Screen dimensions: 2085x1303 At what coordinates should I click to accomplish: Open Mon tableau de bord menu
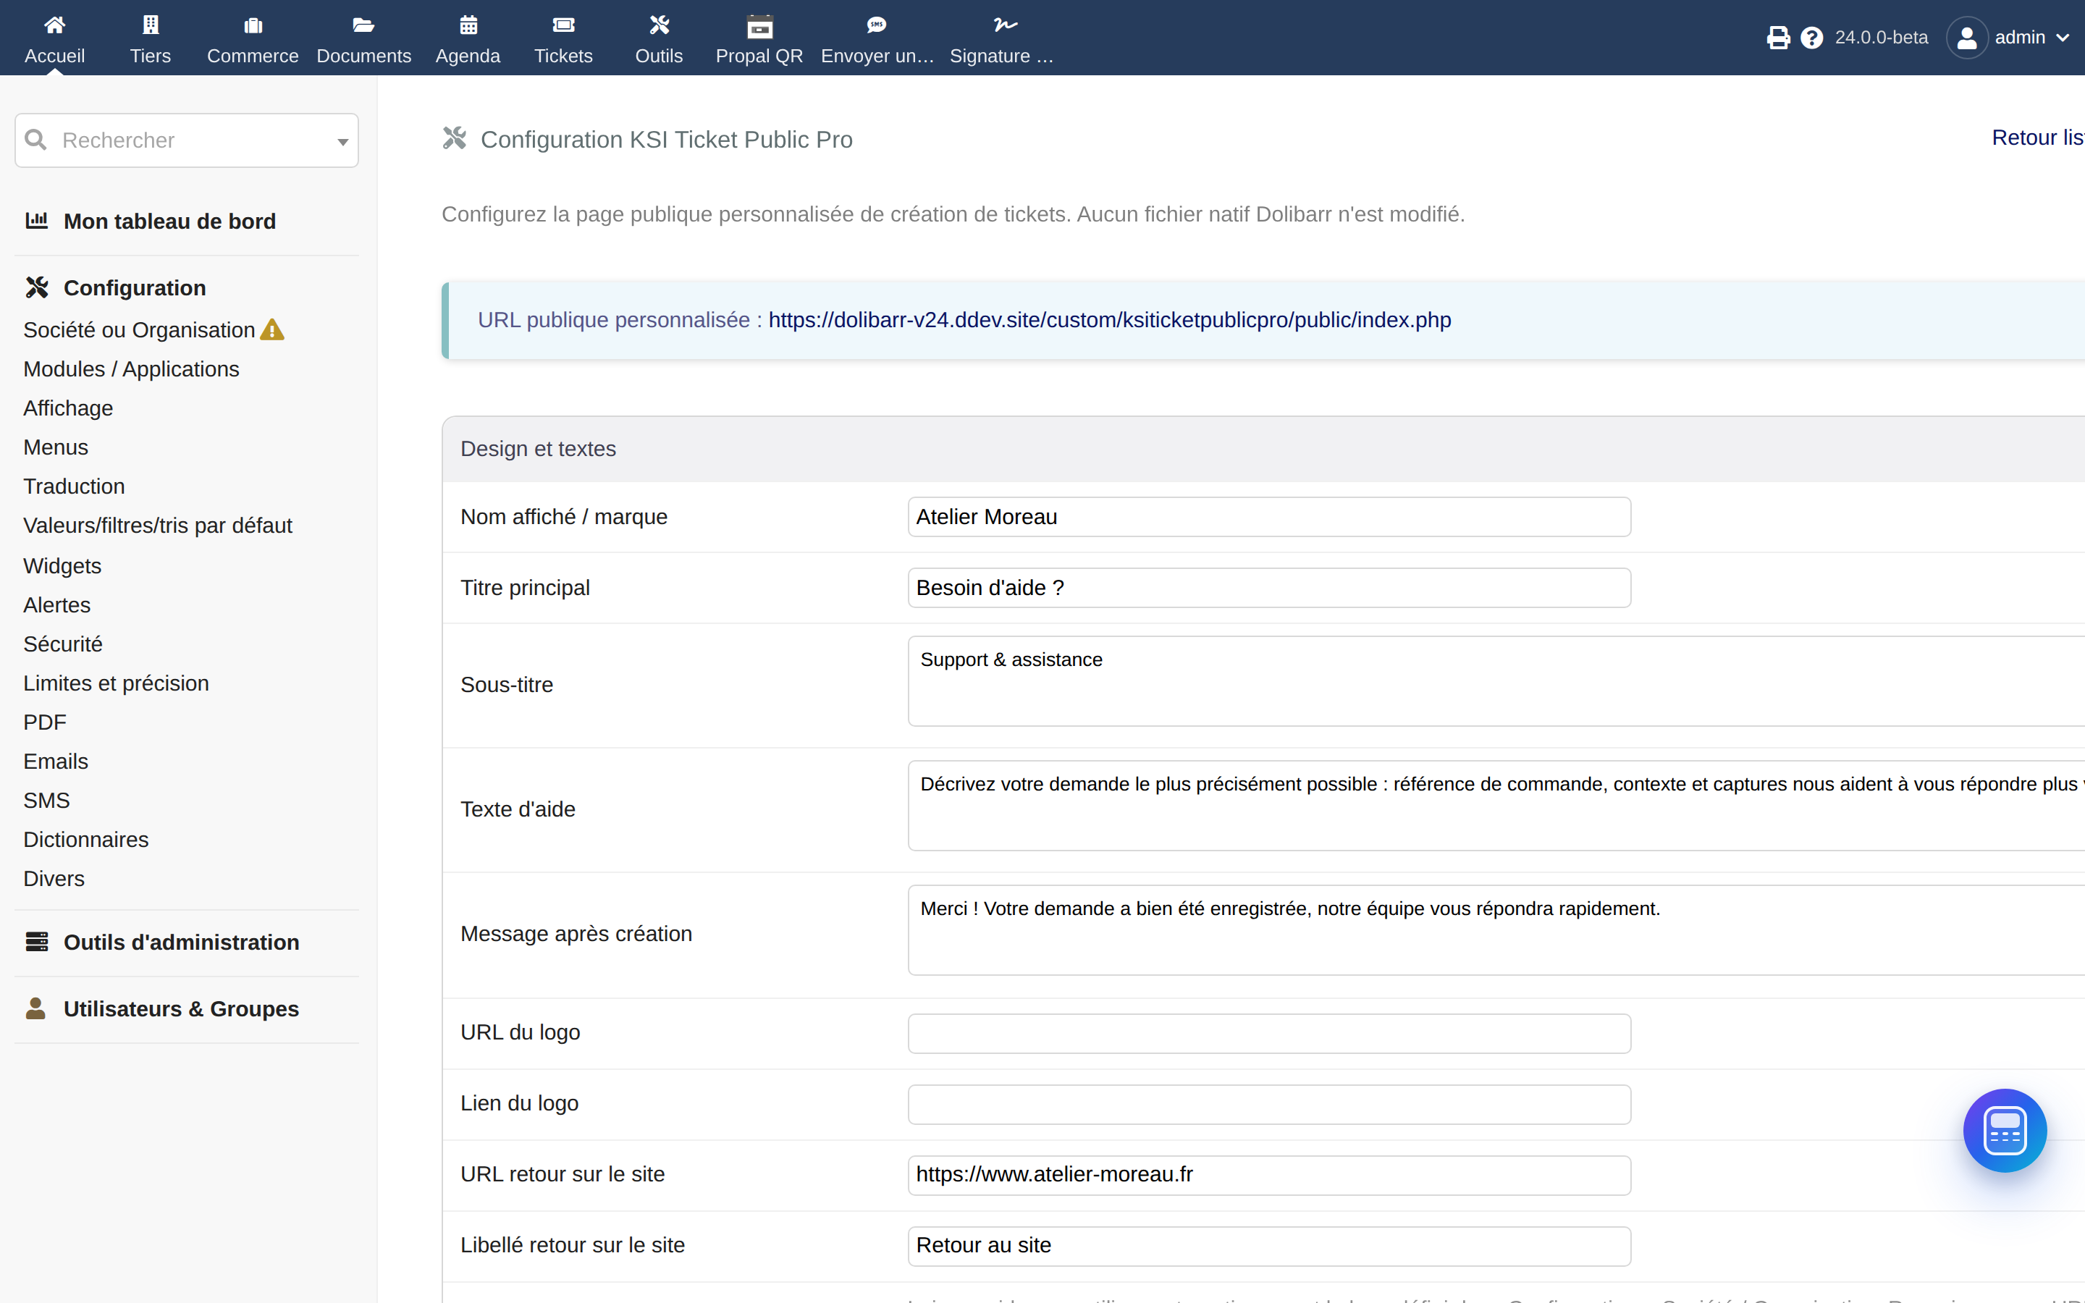coord(169,222)
